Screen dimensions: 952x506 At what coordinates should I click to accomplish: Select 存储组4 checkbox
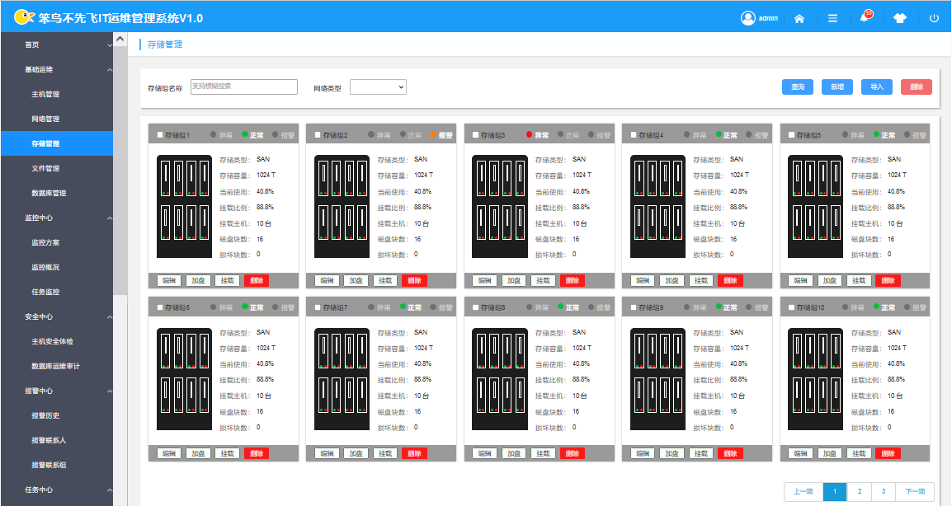tap(634, 134)
